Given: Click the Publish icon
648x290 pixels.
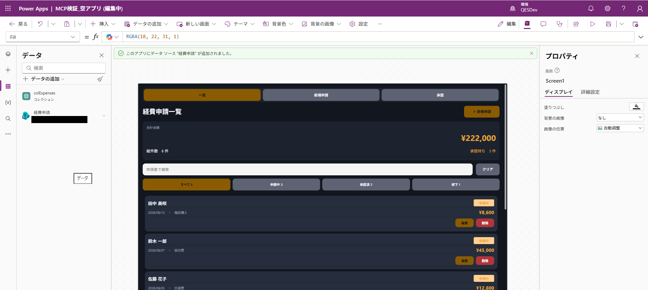Looking at the screenshot, I should [635, 24].
